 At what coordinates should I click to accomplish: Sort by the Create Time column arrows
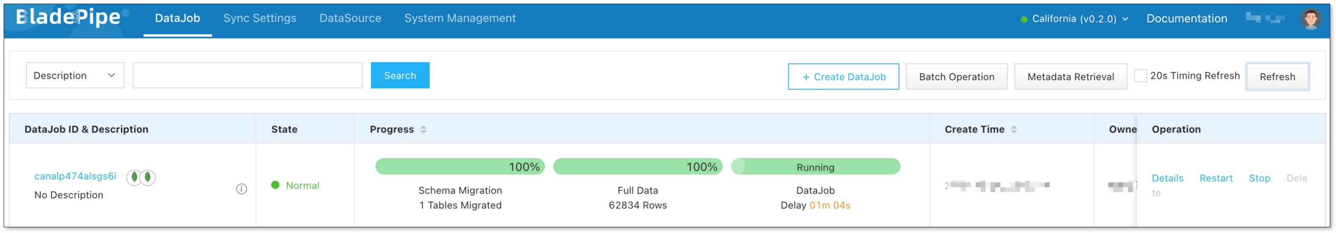pyautogui.click(x=1013, y=130)
